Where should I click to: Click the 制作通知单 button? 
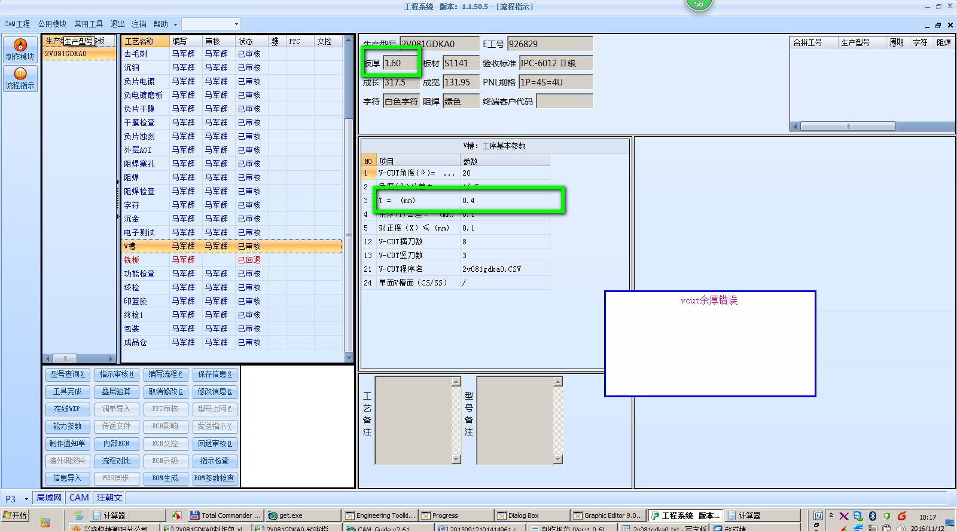coord(68,444)
